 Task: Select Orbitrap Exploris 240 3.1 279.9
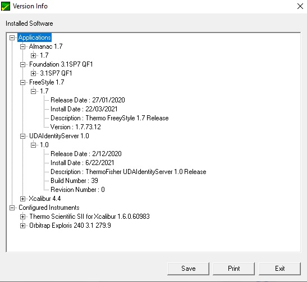coord(70,225)
